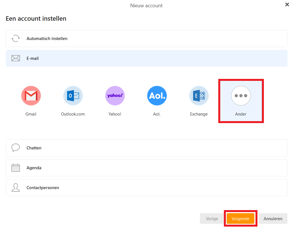
Task: Click the person icon beside Contactpersonen
Action: point(16,188)
